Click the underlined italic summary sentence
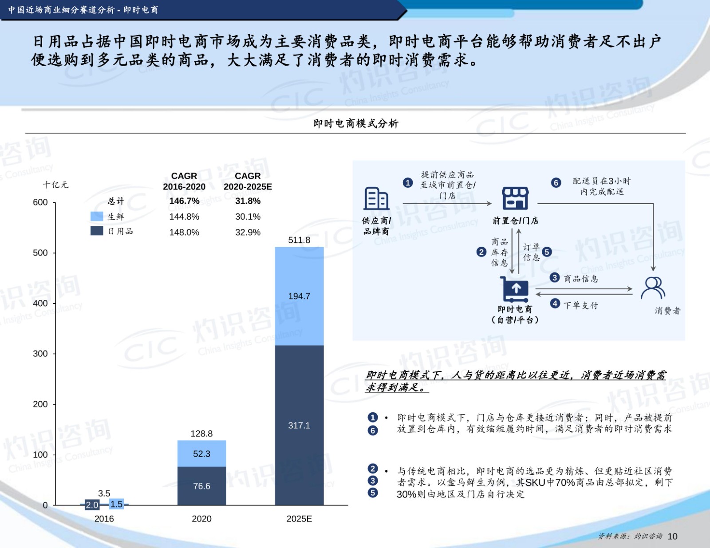The height and width of the screenshot is (548, 710). (516, 381)
